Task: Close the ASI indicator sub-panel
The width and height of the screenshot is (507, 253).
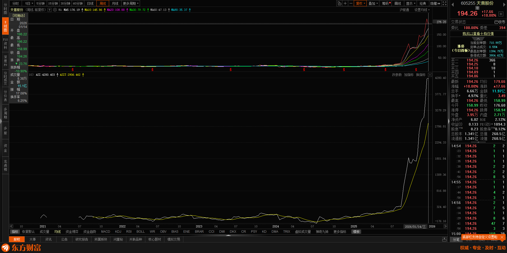Action: point(430,75)
